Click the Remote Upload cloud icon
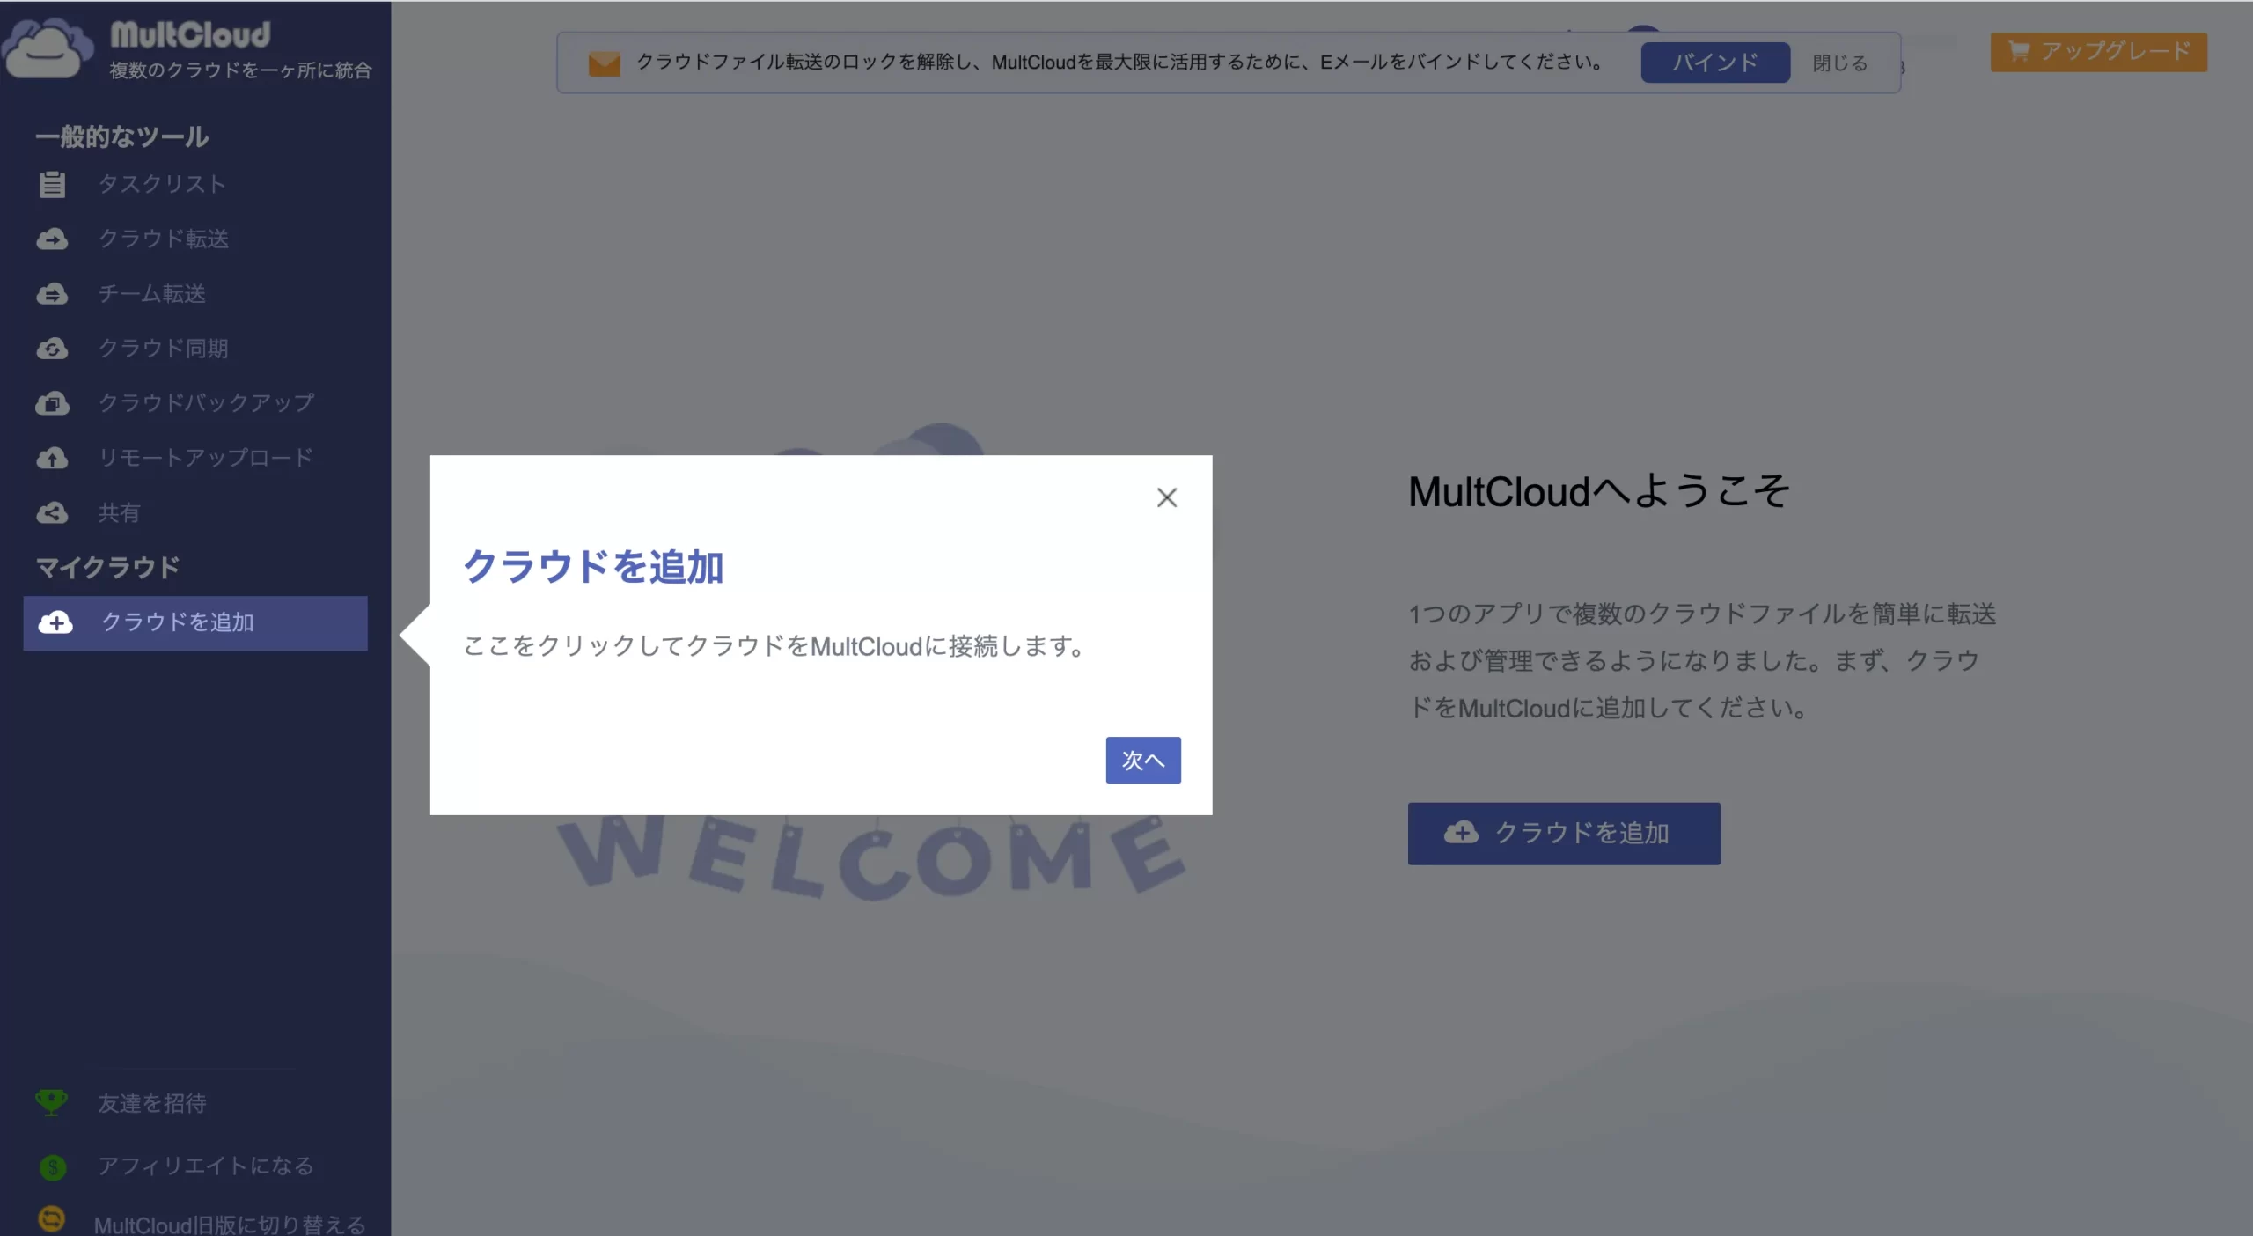Viewport: 2253px width, 1236px height. coord(52,459)
